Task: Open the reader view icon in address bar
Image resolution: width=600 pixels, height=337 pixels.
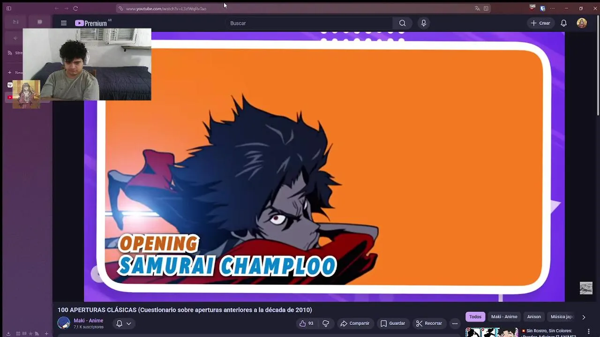Action: [486, 8]
